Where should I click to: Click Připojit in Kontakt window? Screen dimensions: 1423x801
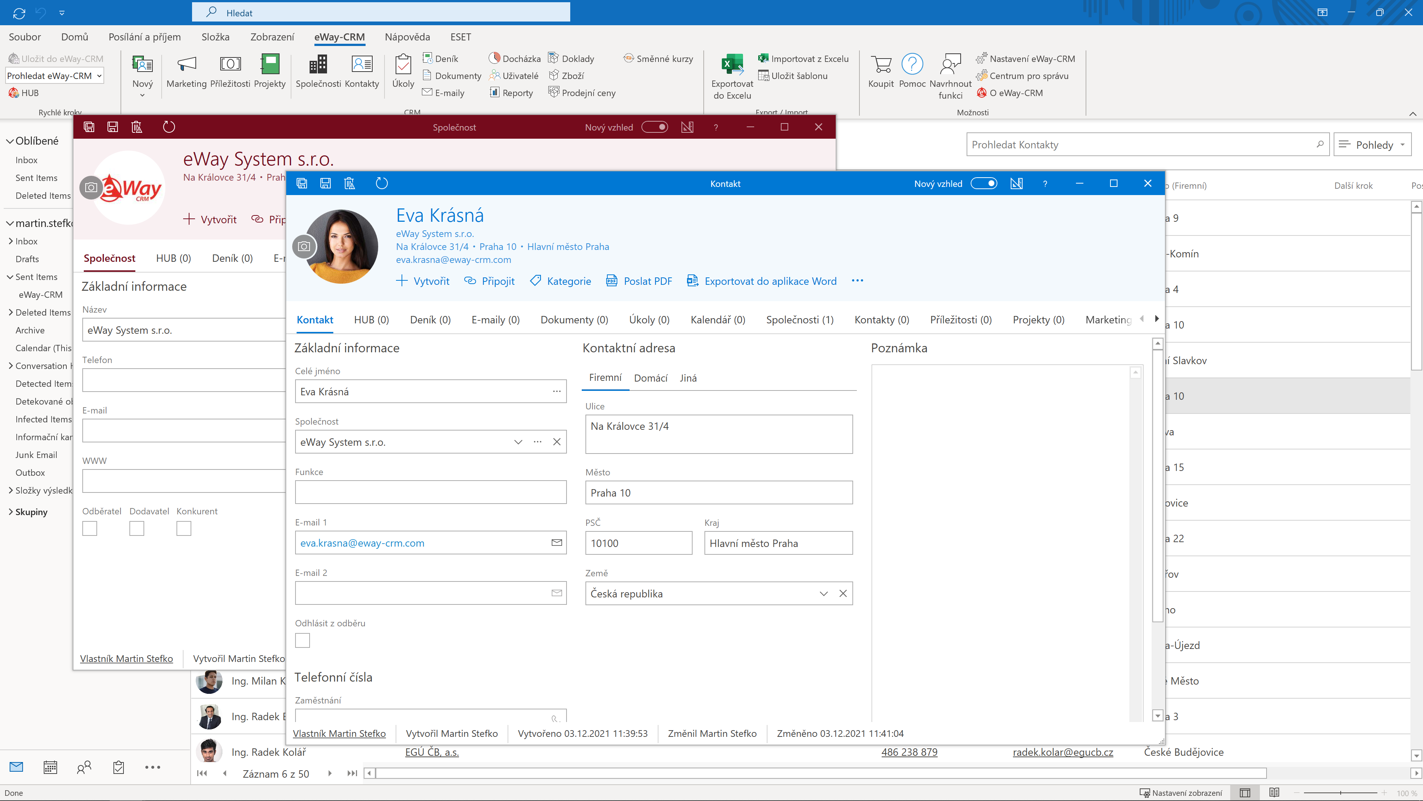(x=489, y=281)
